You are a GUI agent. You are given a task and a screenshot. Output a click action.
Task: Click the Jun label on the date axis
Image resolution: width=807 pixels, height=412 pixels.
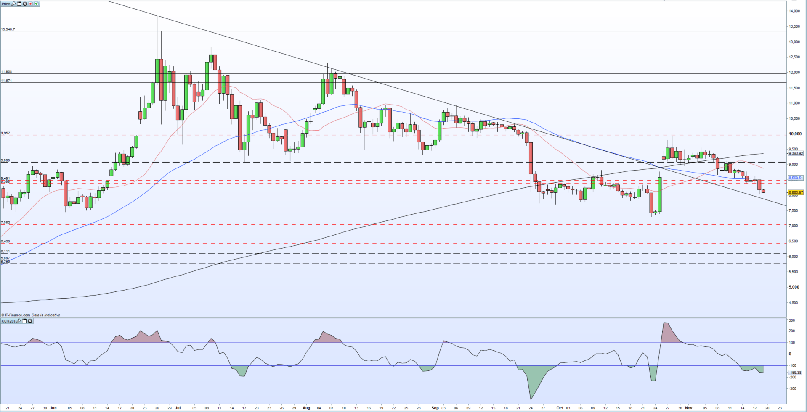click(x=53, y=408)
